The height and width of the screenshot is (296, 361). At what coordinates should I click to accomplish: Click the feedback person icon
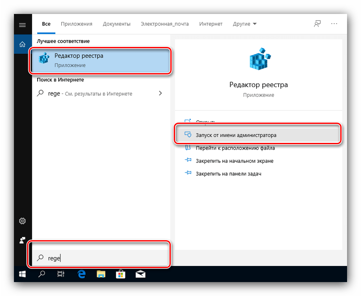coord(317,24)
